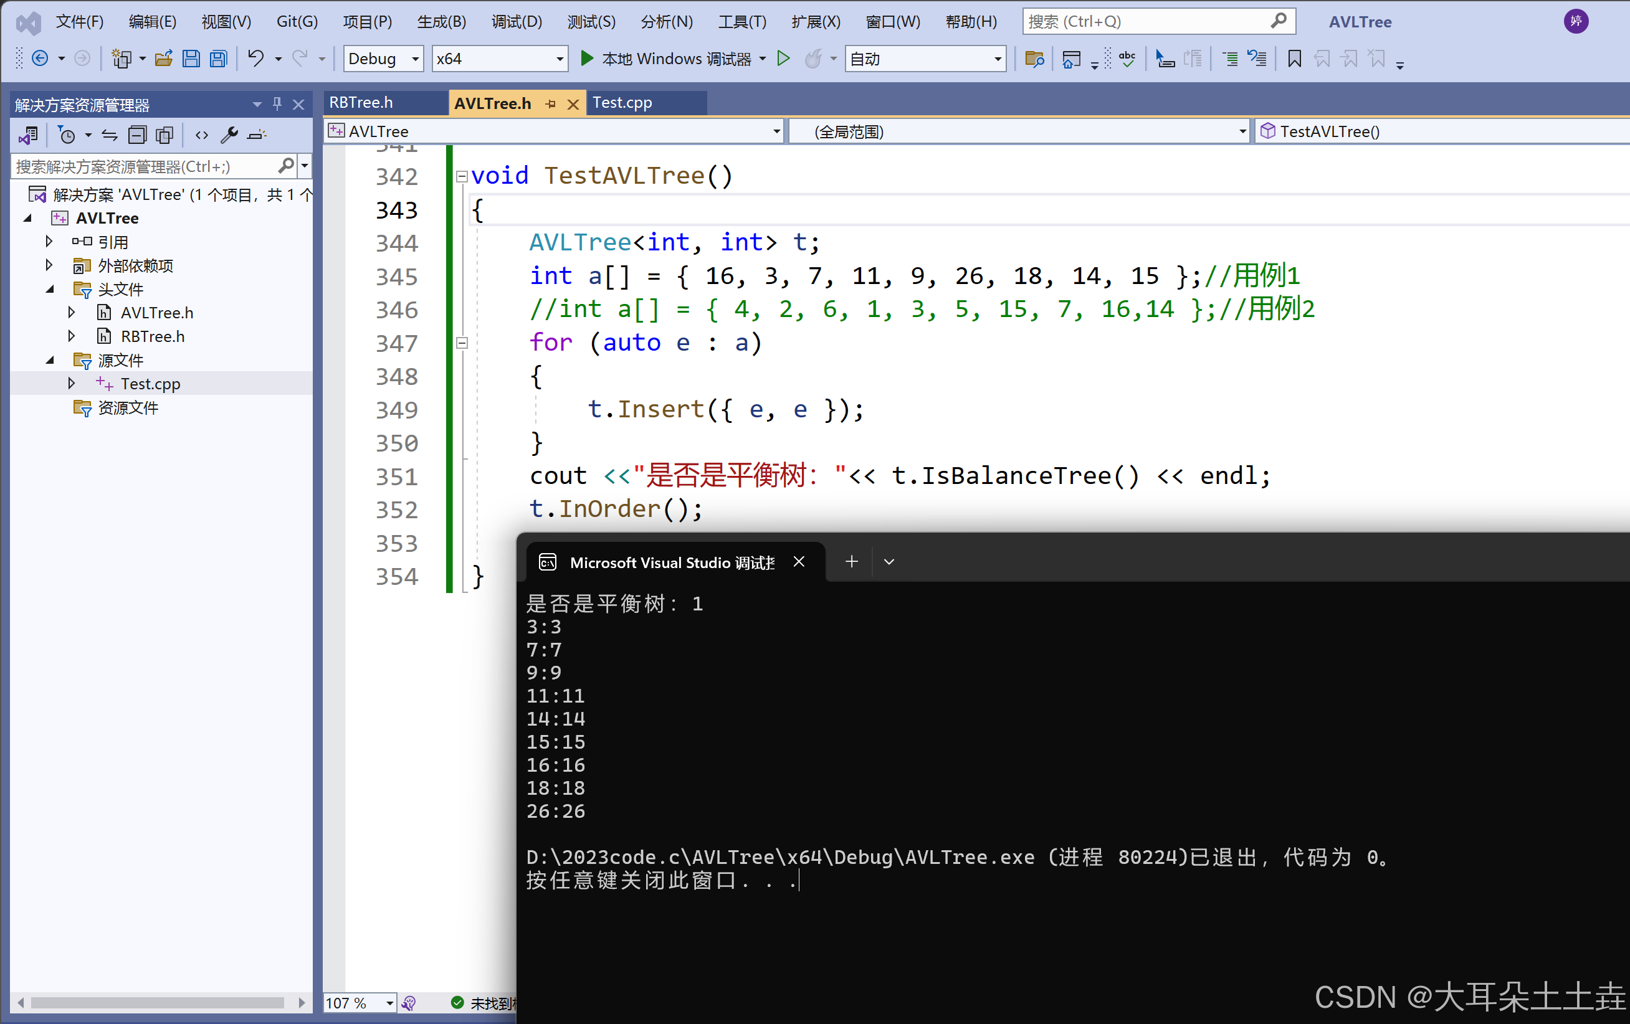Click the Sync with Active Document icon
The image size is (1630, 1024).
tap(110, 135)
